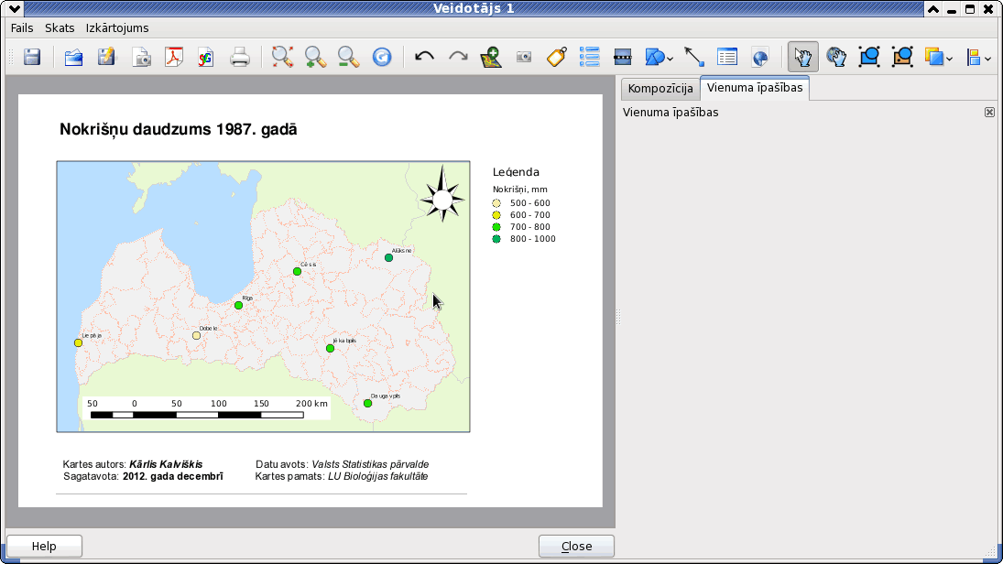The image size is (1003, 564).
Task: Click the Print icon
Action: coord(239,57)
